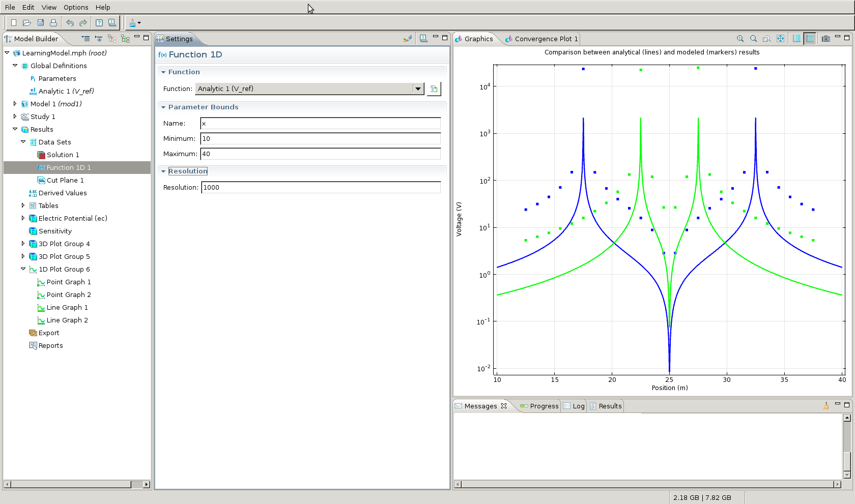Image resolution: width=855 pixels, height=504 pixels.
Task: Open the Function combo box dropdown
Action: [x=418, y=89]
